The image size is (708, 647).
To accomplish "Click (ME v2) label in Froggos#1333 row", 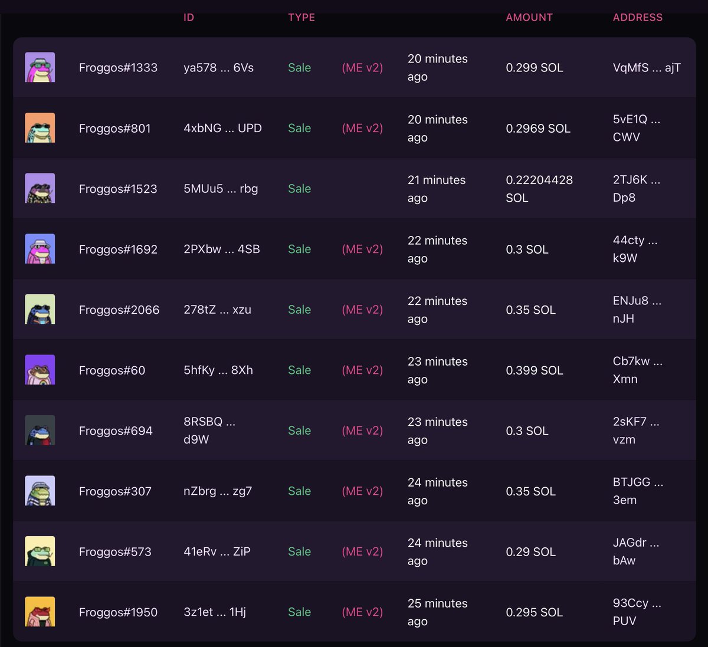I will [362, 68].
